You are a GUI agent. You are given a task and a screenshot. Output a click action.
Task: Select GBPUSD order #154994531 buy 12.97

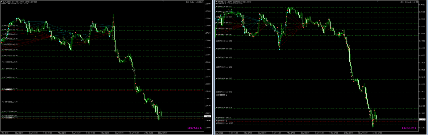pyautogui.click(x=224, y=123)
